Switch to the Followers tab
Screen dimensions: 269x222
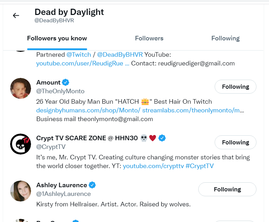click(149, 38)
